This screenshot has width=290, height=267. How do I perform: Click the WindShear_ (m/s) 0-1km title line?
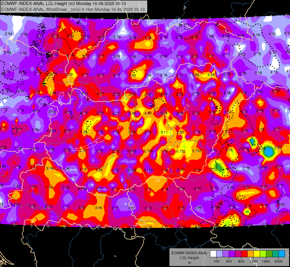coord(73,9)
